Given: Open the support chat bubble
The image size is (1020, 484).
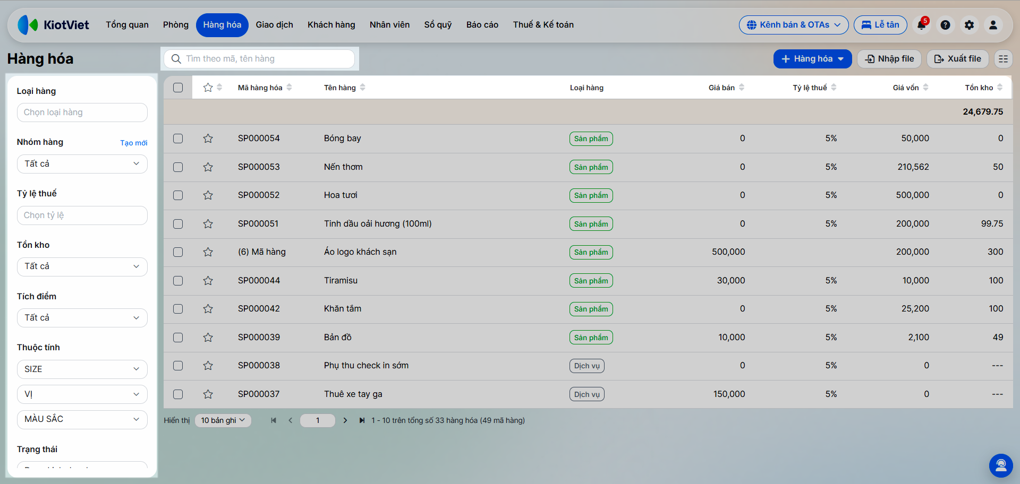Looking at the screenshot, I should coord(1001,465).
